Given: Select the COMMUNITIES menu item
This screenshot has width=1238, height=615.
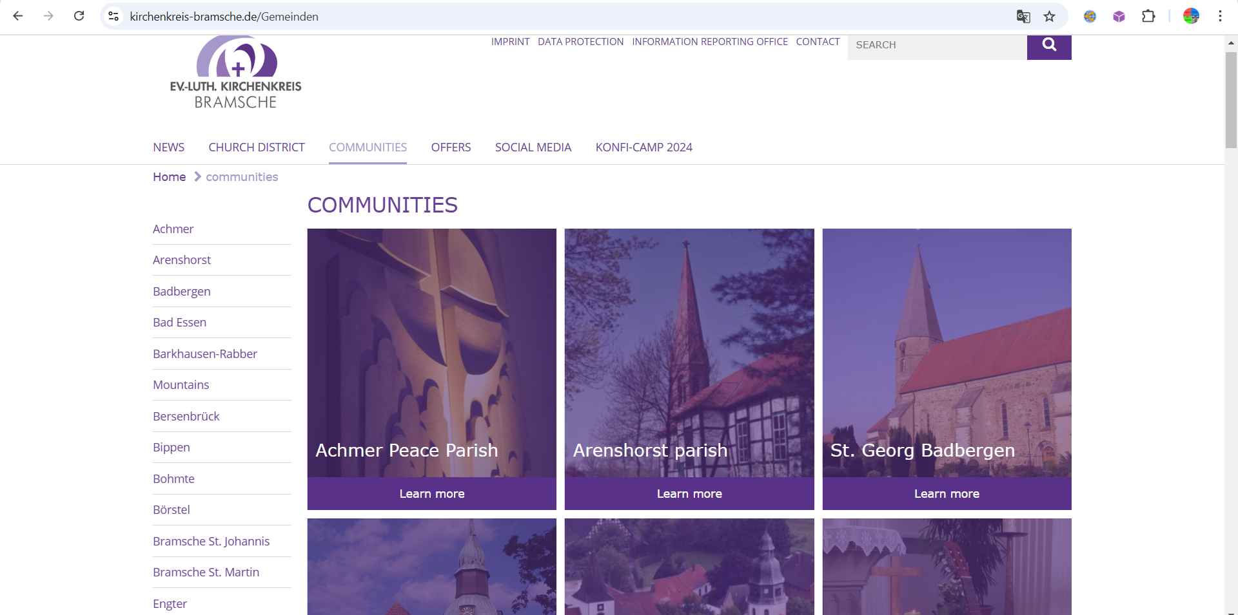Looking at the screenshot, I should (368, 147).
